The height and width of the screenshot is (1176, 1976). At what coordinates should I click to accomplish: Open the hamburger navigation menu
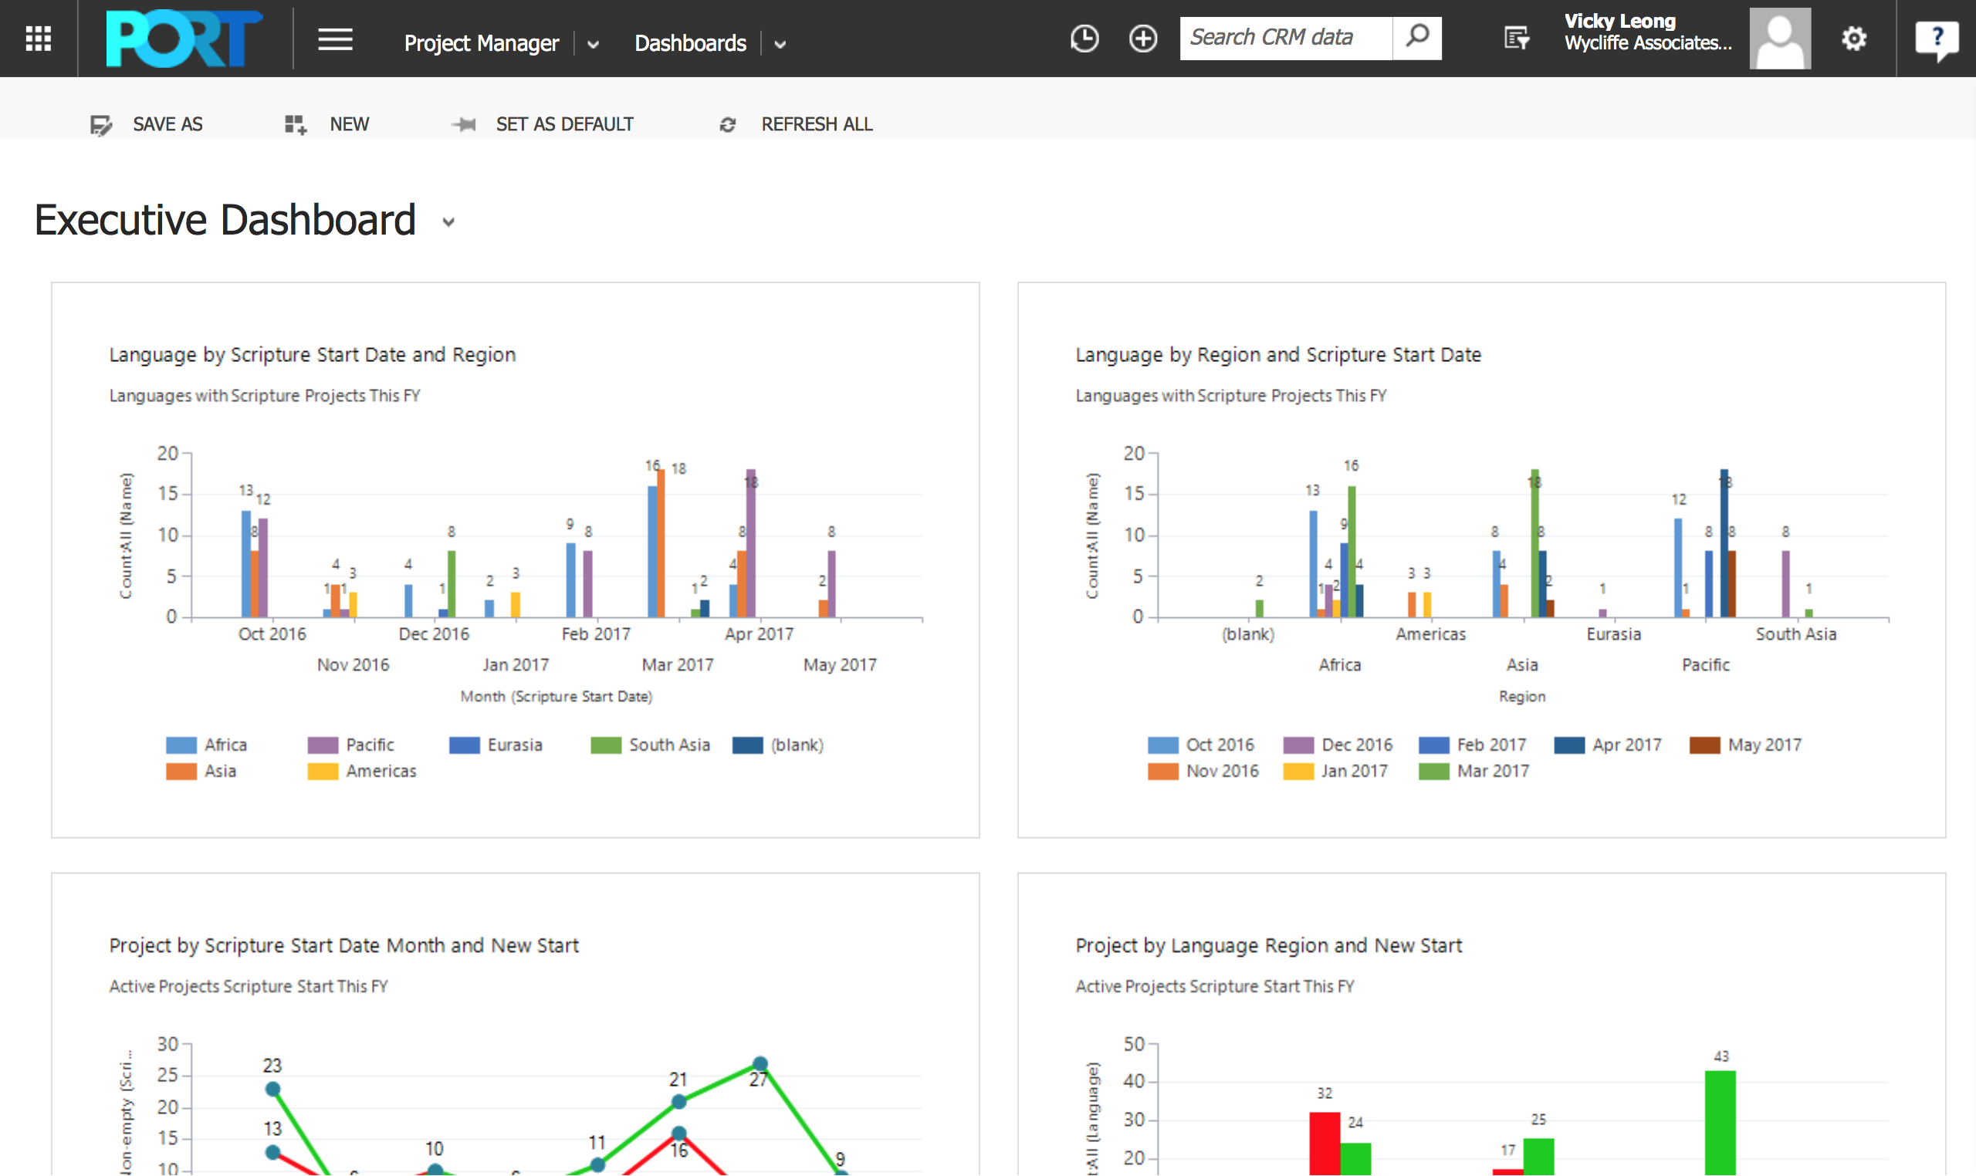(x=335, y=39)
